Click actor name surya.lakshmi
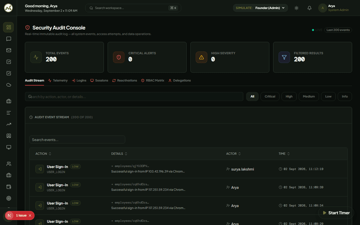Image resolution: width=360 pixels, height=225 pixels. click(x=242, y=169)
